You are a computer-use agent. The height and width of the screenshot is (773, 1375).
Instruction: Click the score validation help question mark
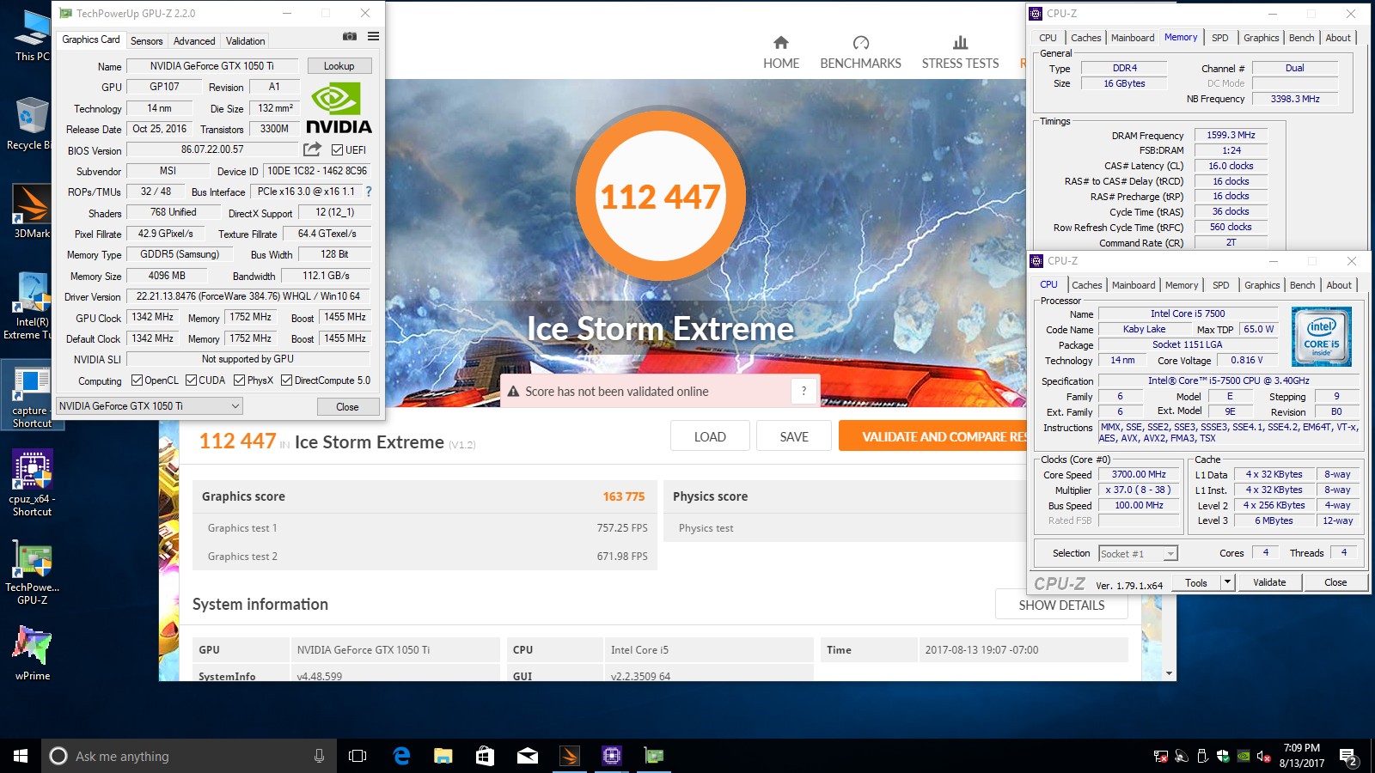tap(804, 391)
